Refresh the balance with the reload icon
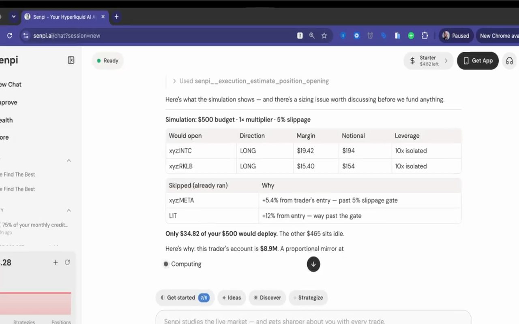The image size is (519, 324). [67, 262]
